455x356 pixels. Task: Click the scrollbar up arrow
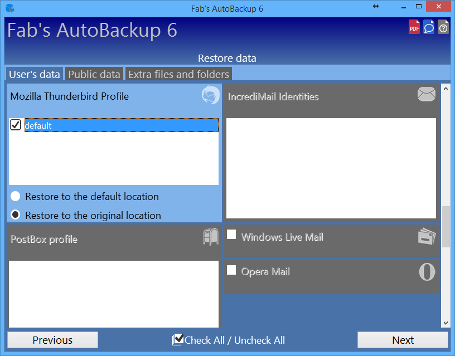446,89
